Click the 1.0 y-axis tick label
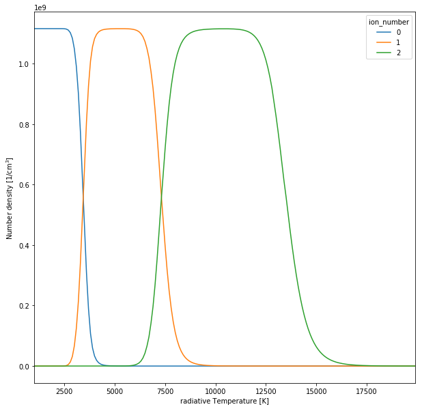 23,64
